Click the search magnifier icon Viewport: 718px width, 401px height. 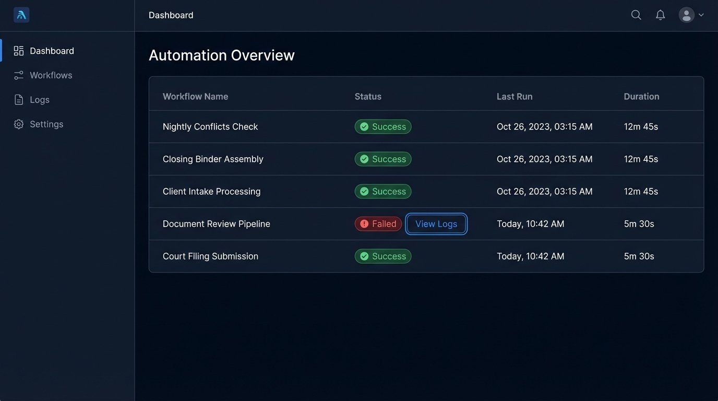636,15
